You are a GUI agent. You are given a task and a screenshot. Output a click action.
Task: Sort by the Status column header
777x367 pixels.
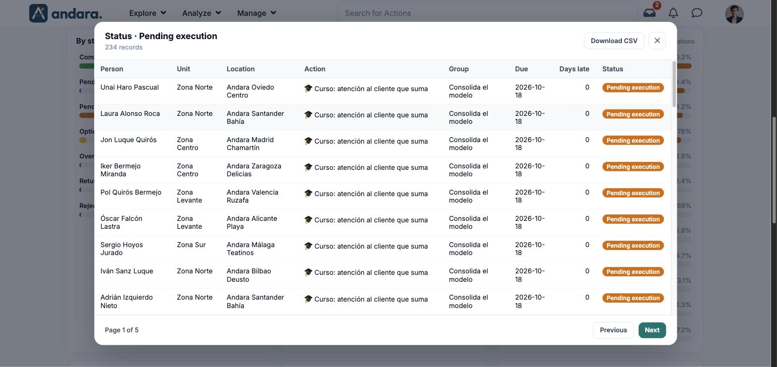(x=612, y=69)
